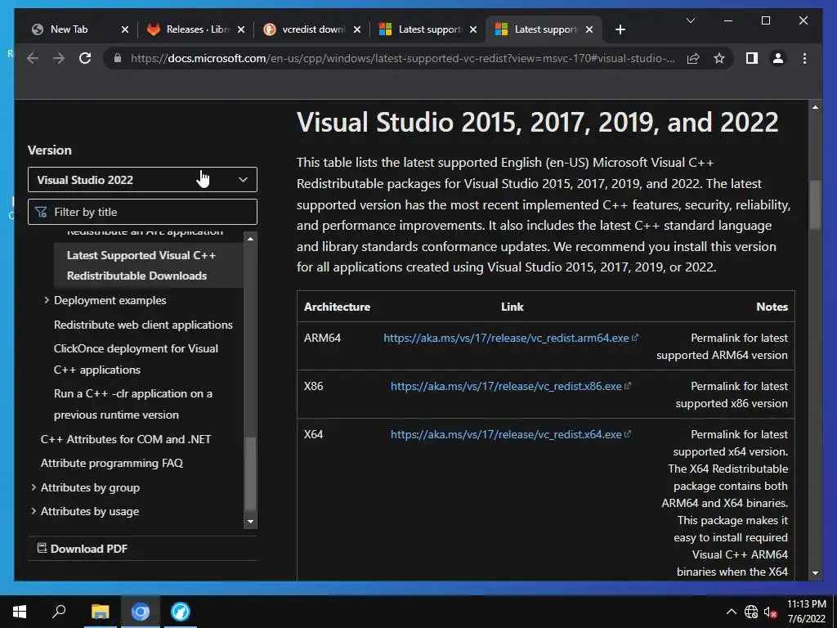837x628 pixels.
Task: Click the X64 architecture cell
Action: coord(313,434)
